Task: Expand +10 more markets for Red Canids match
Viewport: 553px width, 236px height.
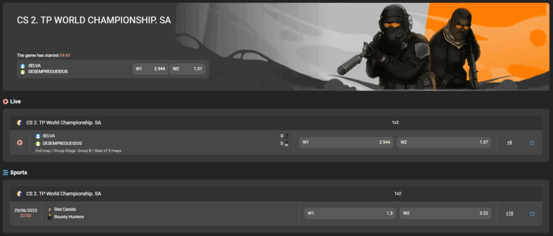Action: [509, 213]
